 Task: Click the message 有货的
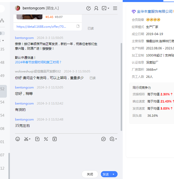(20, 110)
